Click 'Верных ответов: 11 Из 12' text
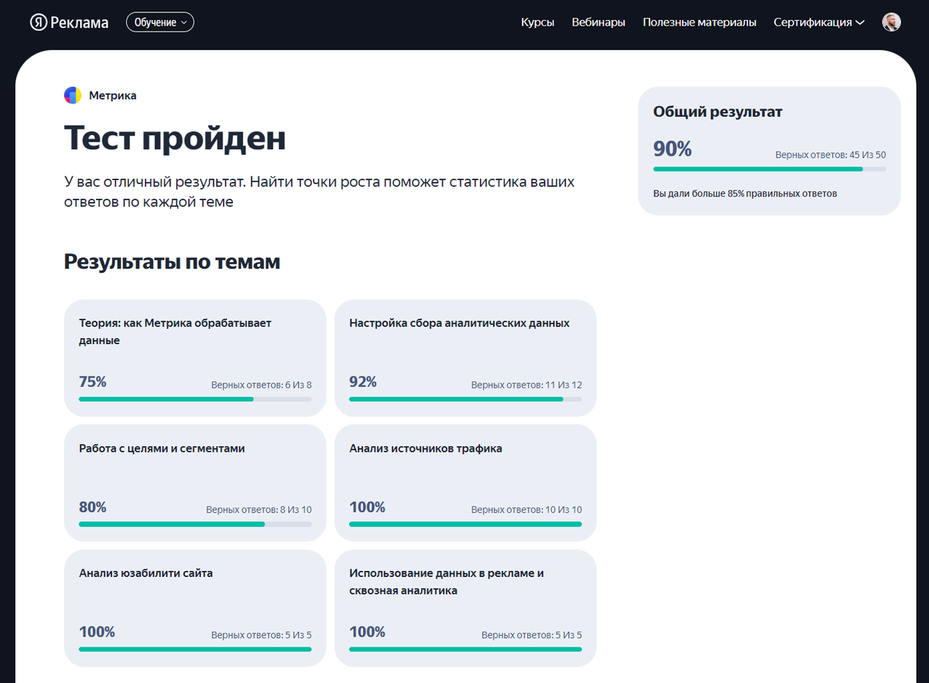929x683 pixels. (x=526, y=385)
